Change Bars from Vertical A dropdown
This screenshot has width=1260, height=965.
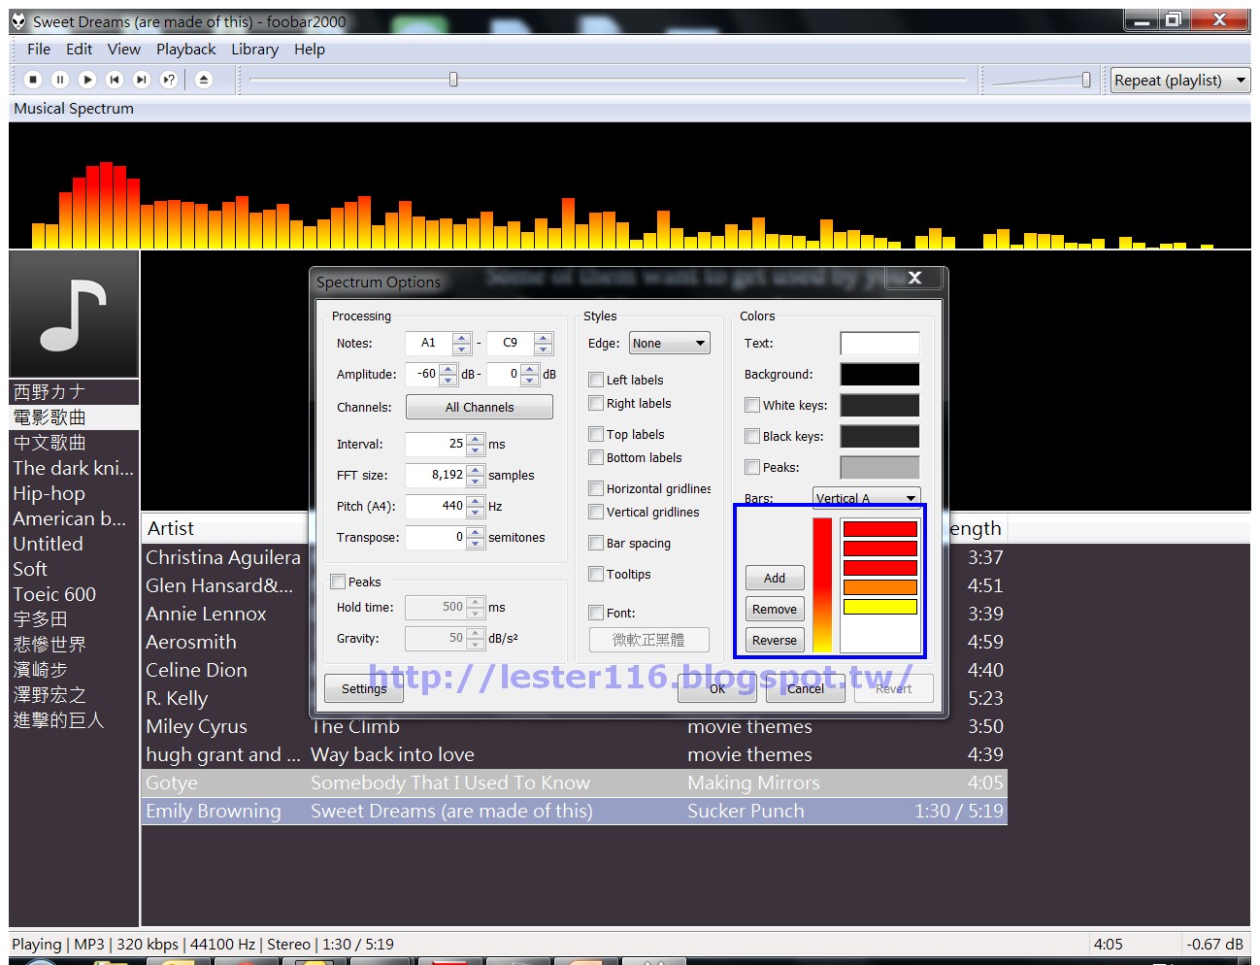[865, 497]
